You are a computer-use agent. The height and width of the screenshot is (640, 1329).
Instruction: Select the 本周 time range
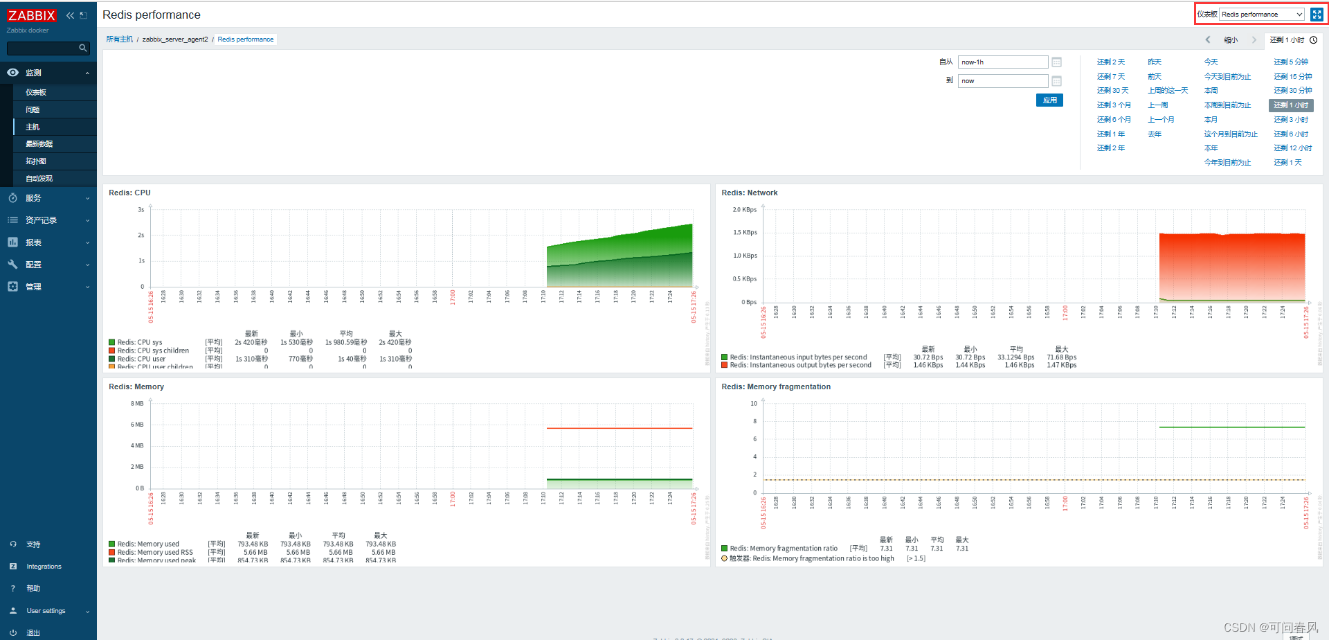1211,91
